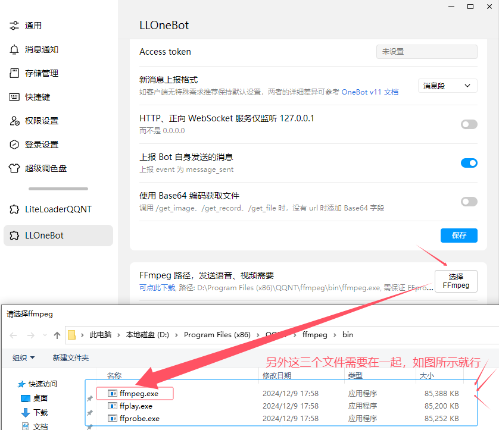The height and width of the screenshot is (430, 499).
Task: Select the ffprobe.exe file row
Action: pyautogui.click(x=281, y=419)
